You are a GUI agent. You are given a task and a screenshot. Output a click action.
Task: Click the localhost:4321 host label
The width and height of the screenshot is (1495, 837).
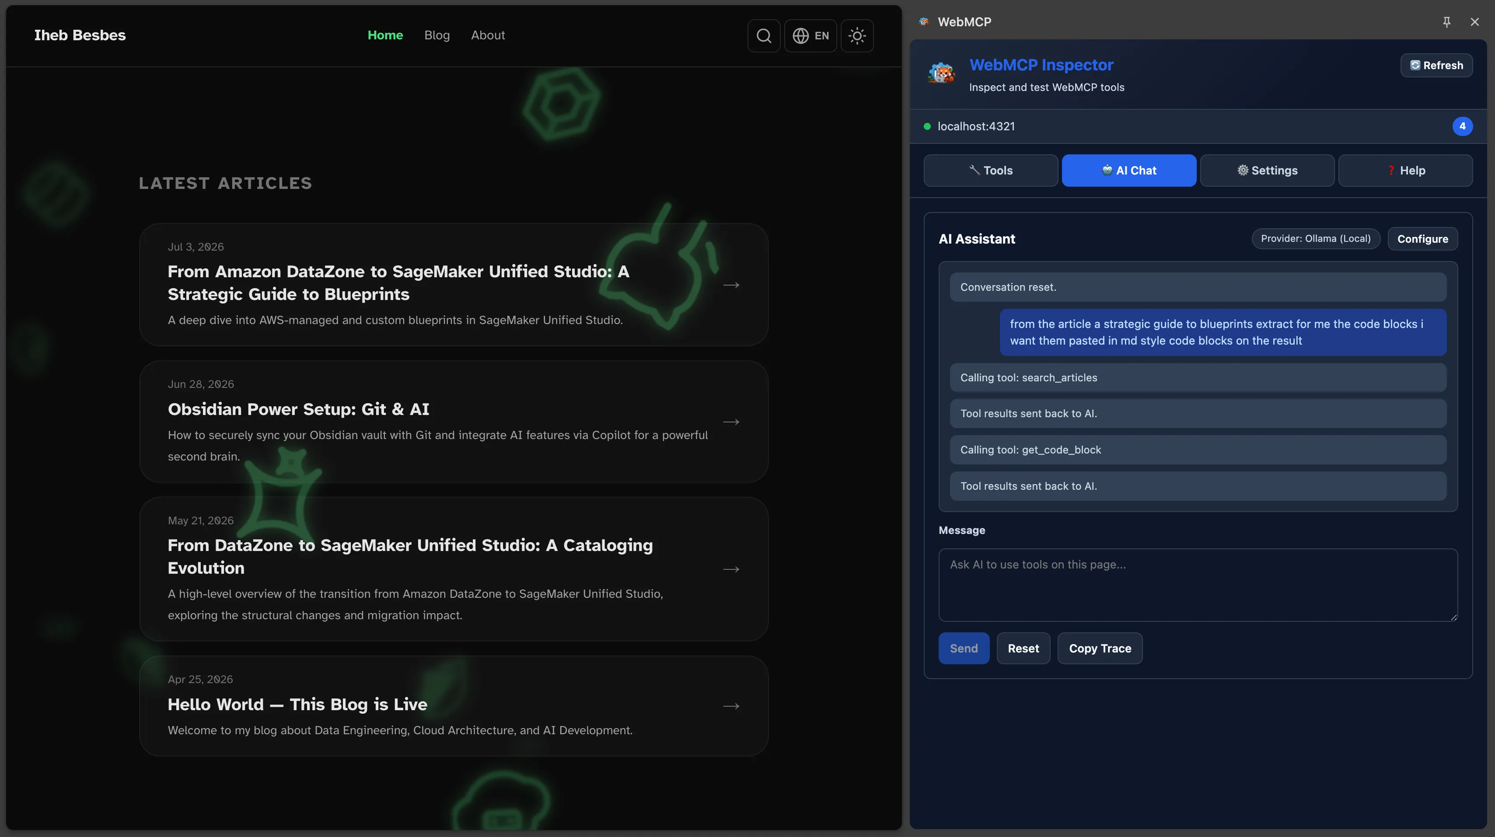pos(976,126)
